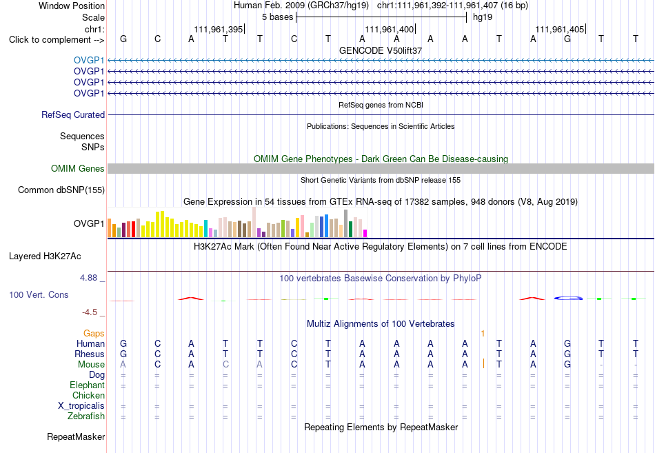The height and width of the screenshot is (453, 655).
Task: Click the 'Sequences' track label
Action: click(82, 137)
